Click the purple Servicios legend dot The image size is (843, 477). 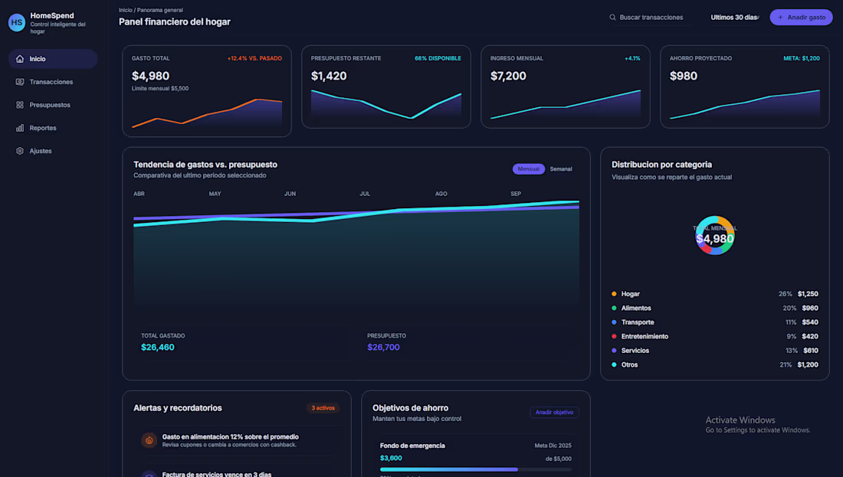pos(614,351)
